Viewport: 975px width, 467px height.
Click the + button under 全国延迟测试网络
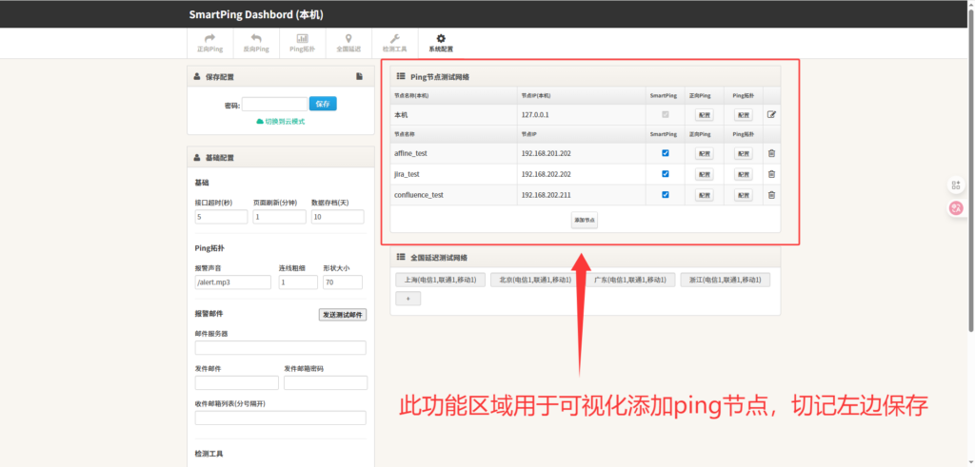408,298
